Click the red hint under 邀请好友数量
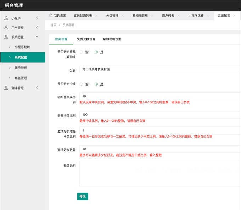 pyautogui.click(x=120, y=155)
